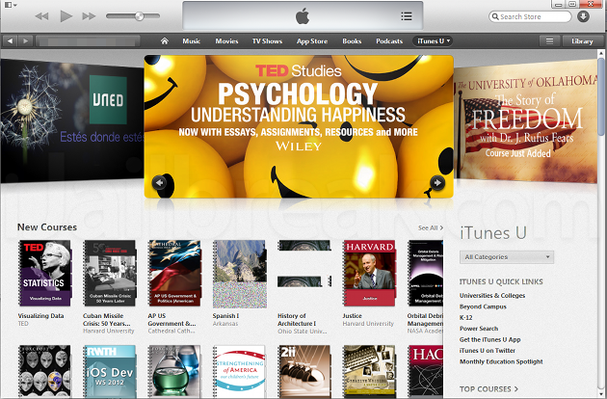
Task: Click the Search Store field
Action: [x=530, y=16]
